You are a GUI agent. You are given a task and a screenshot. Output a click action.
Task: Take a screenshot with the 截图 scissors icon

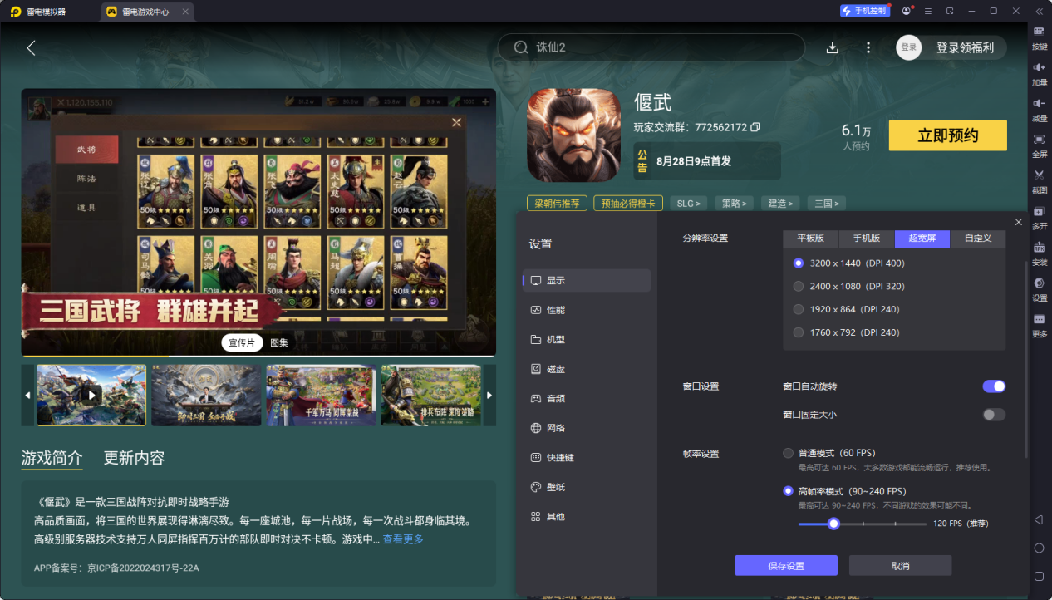coord(1039,175)
